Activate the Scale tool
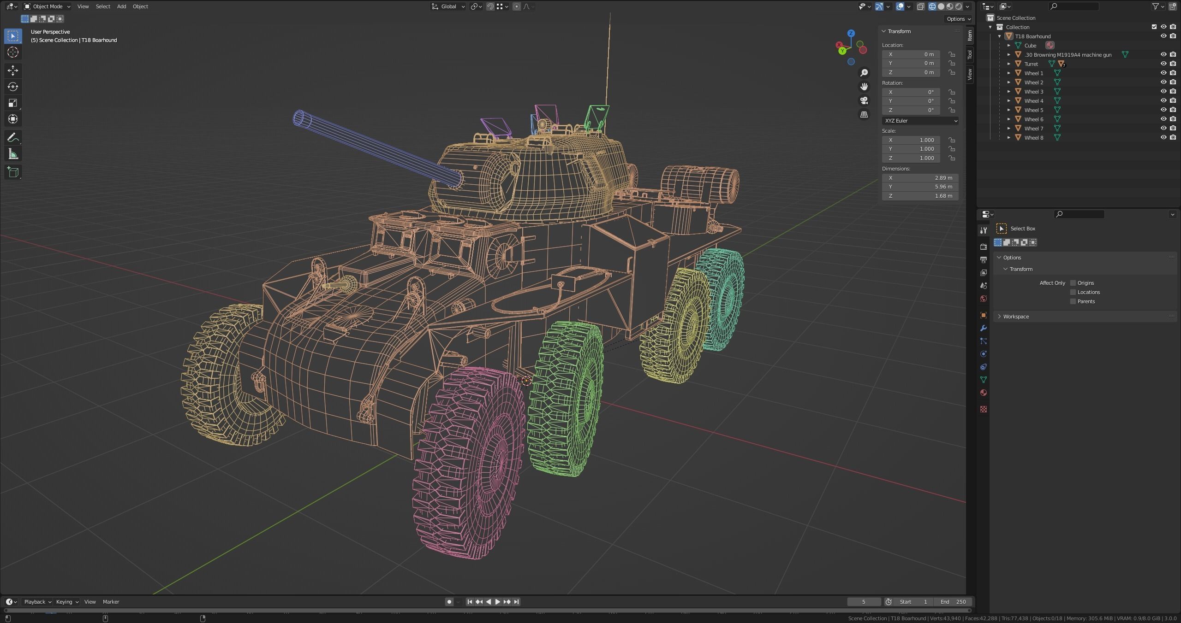The image size is (1181, 623). point(13,103)
